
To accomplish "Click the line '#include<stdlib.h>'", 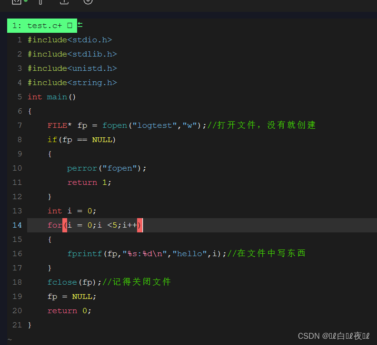I will (x=72, y=54).
